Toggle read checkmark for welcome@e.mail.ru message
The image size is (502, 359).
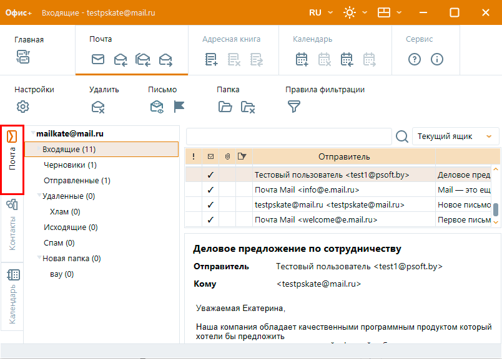coord(210,219)
